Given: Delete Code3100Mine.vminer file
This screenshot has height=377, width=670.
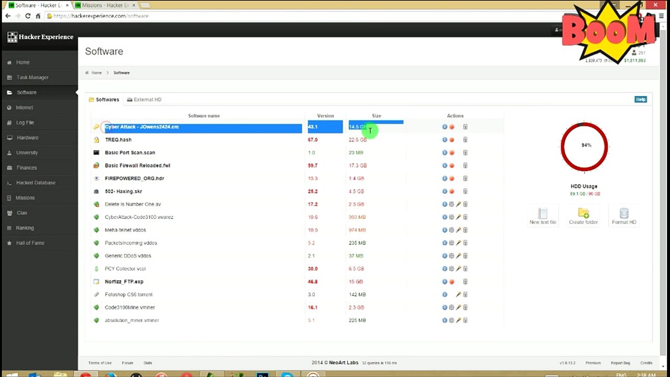Looking at the screenshot, I should pyautogui.click(x=465, y=307).
